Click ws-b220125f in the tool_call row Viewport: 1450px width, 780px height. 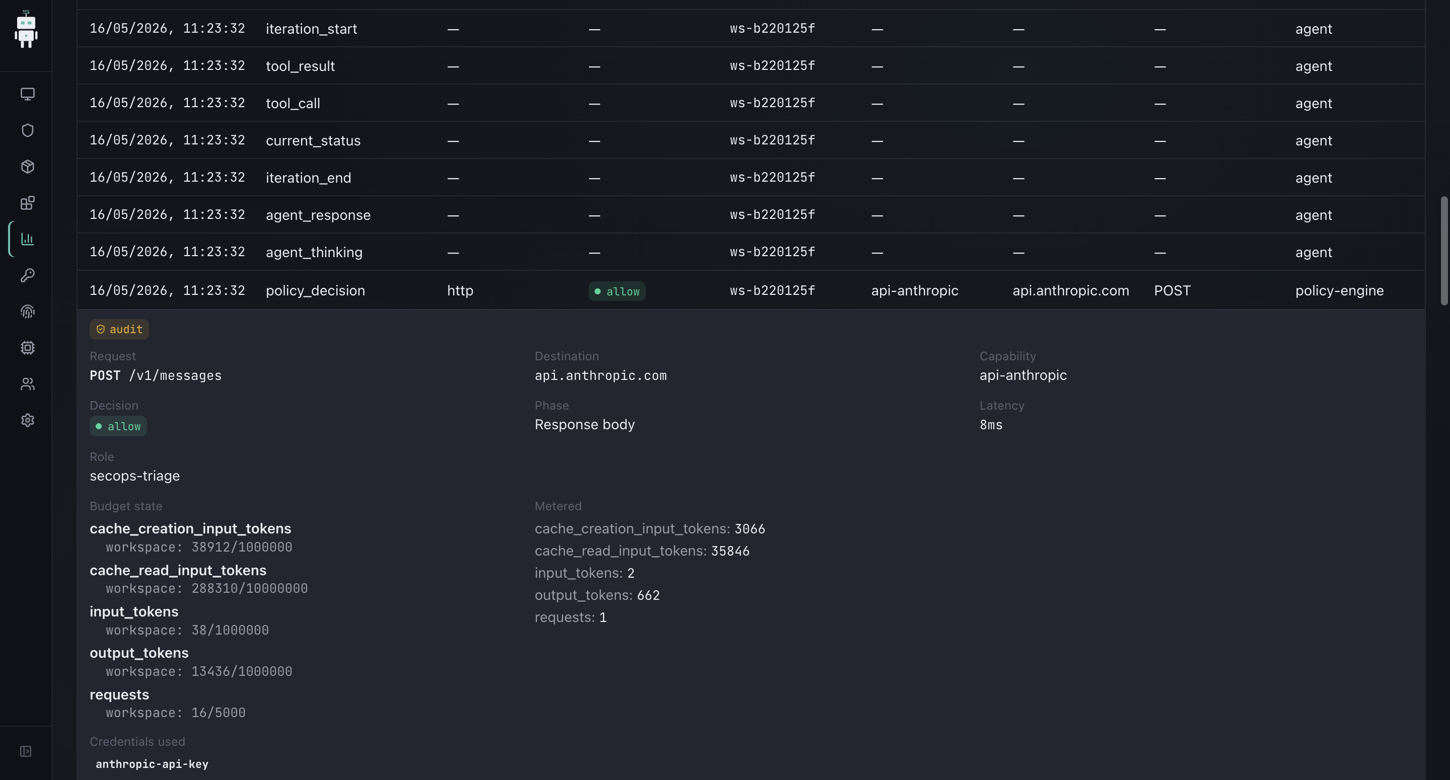[x=772, y=103]
